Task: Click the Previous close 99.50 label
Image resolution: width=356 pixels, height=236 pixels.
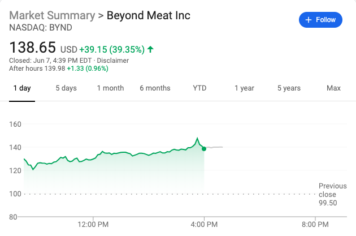Action: click(331, 194)
